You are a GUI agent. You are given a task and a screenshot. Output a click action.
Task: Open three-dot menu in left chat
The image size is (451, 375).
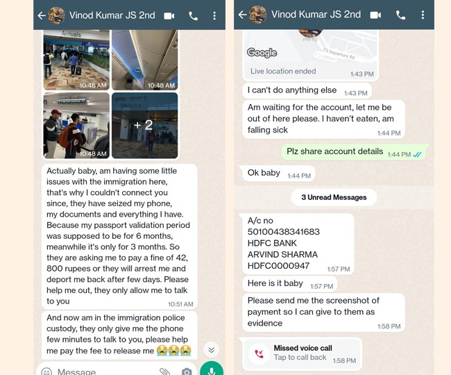(x=214, y=16)
